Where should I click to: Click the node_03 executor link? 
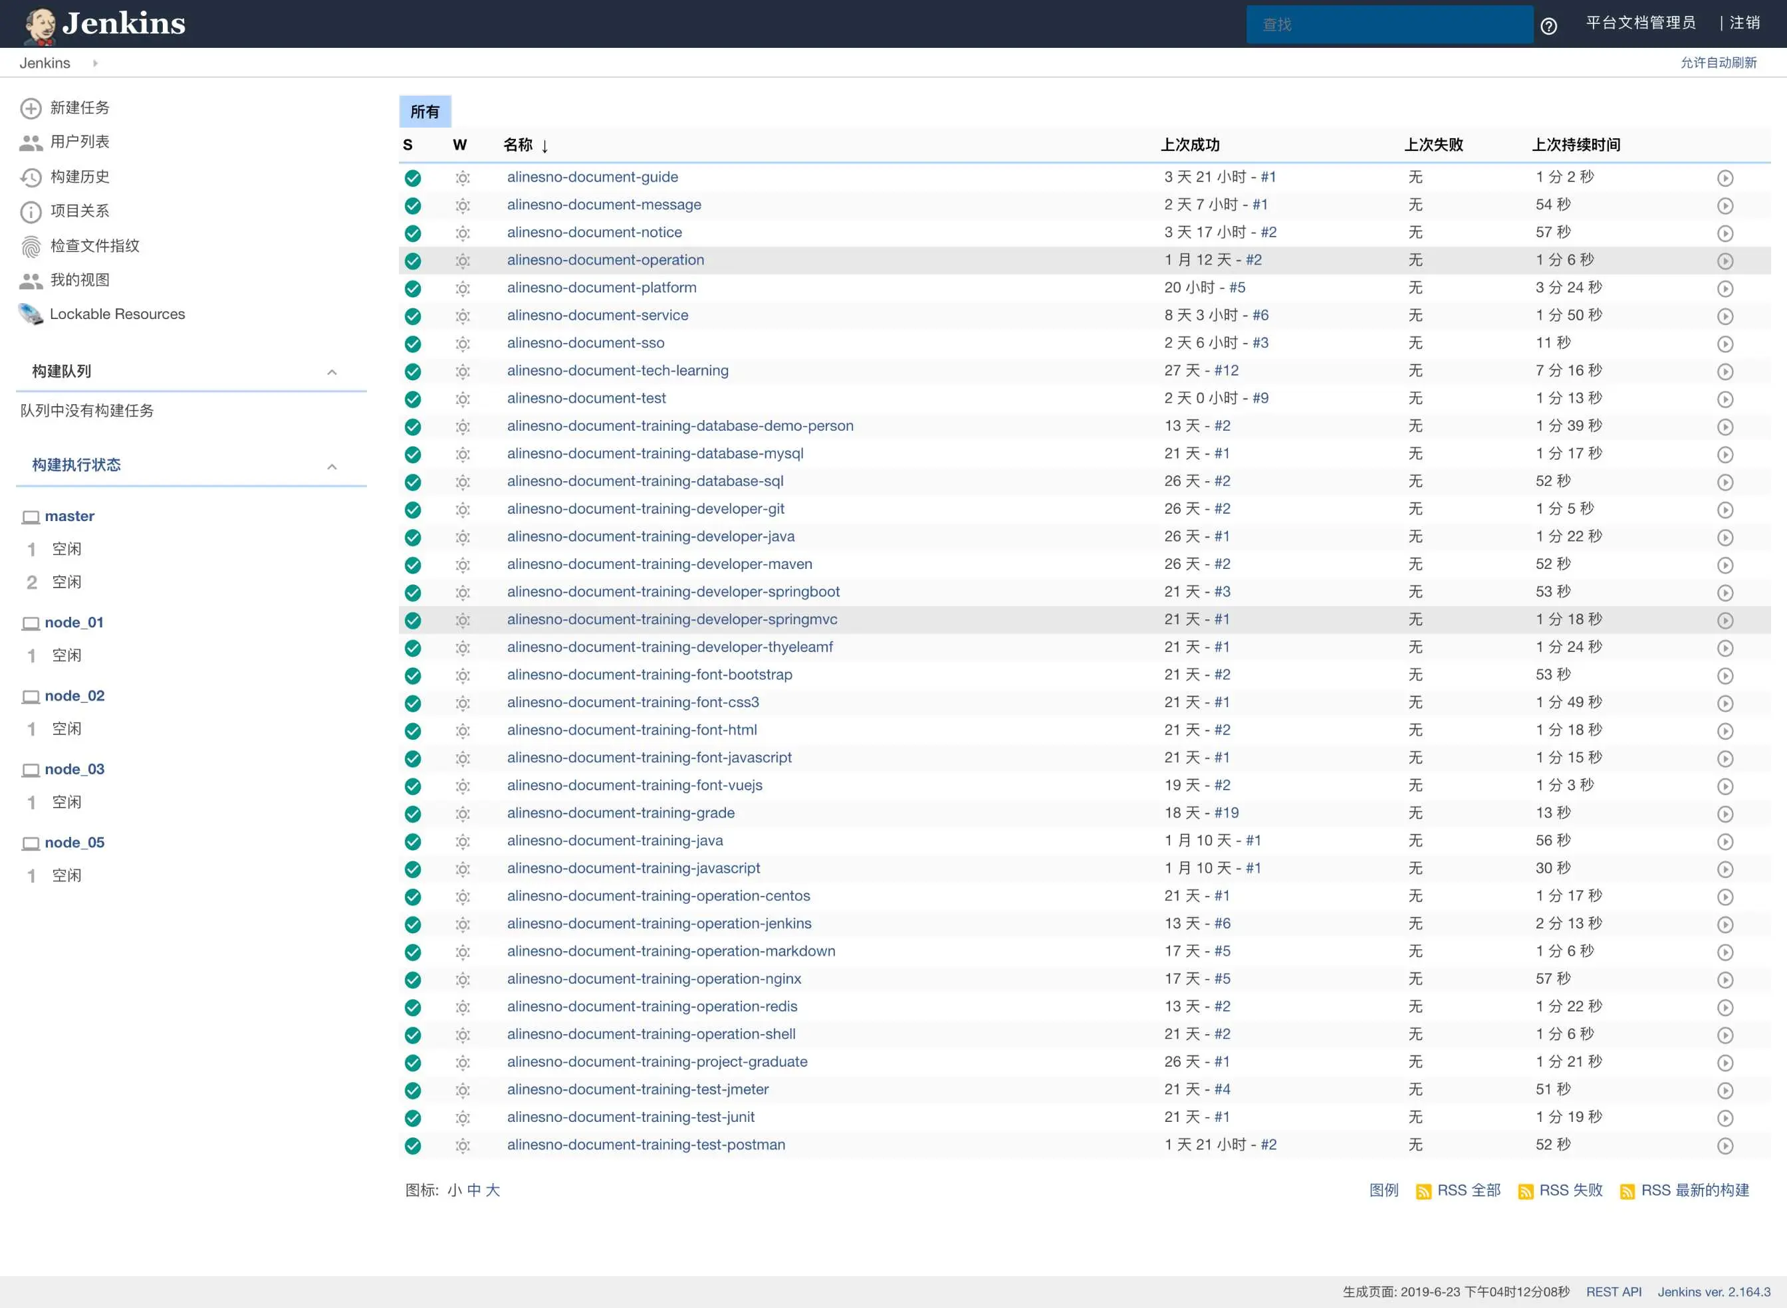click(x=74, y=770)
